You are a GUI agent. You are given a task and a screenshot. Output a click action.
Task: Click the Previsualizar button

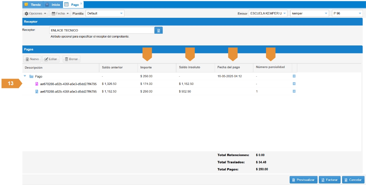pos(303,180)
